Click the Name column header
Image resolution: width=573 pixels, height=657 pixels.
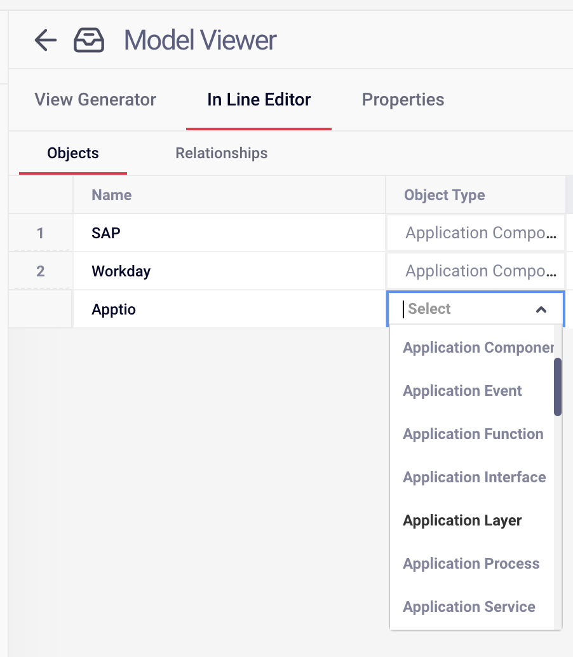(111, 195)
